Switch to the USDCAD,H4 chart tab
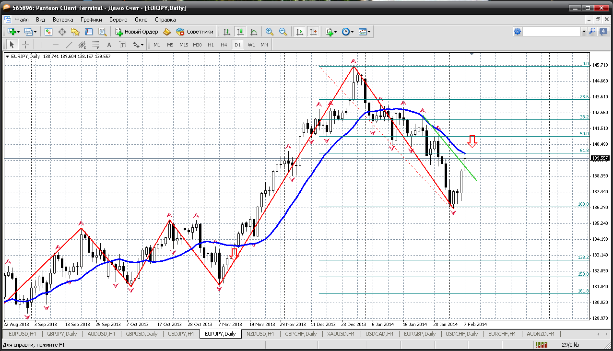 point(379,334)
